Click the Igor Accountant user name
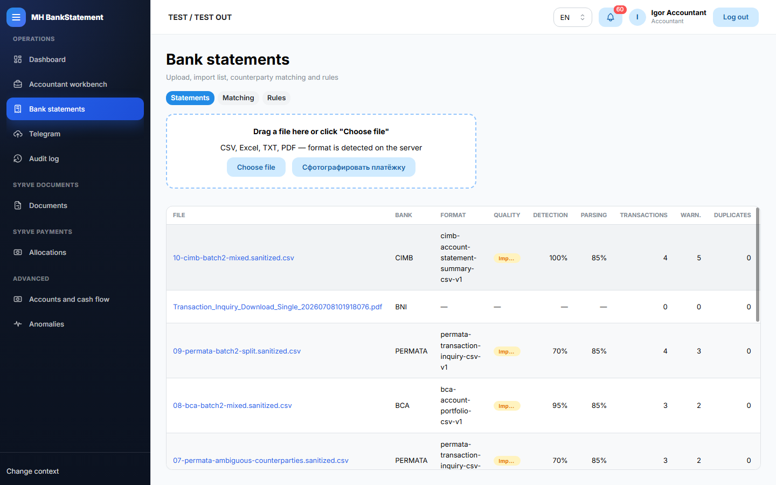The height and width of the screenshot is (485, 776). tap(678, 12)
